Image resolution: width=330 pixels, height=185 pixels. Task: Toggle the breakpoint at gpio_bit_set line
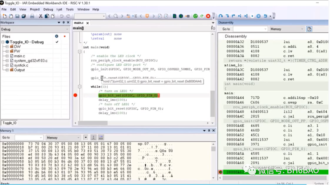pyautogui.click(x=75, y=96)
